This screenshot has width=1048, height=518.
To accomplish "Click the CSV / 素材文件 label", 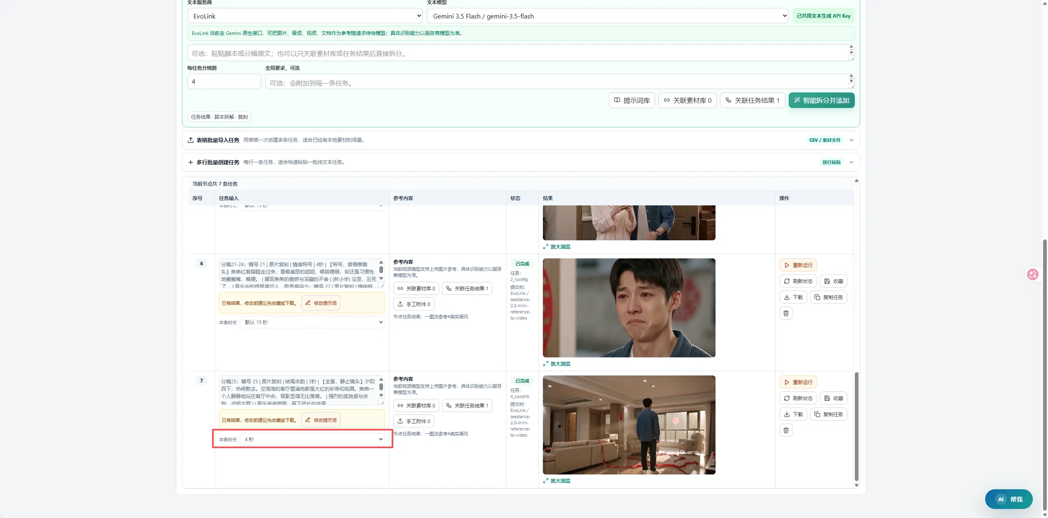I will click(824, 140).
